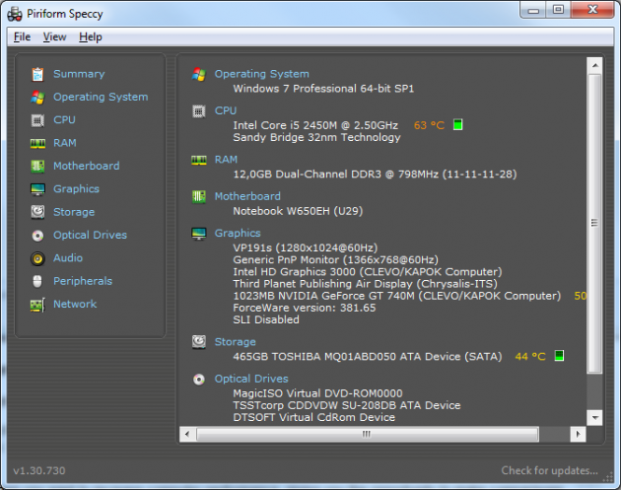Click the Motherboard icon in sidebar
Image resolution: width=621 pixels, height=490 pixels.
click(37, 166)
